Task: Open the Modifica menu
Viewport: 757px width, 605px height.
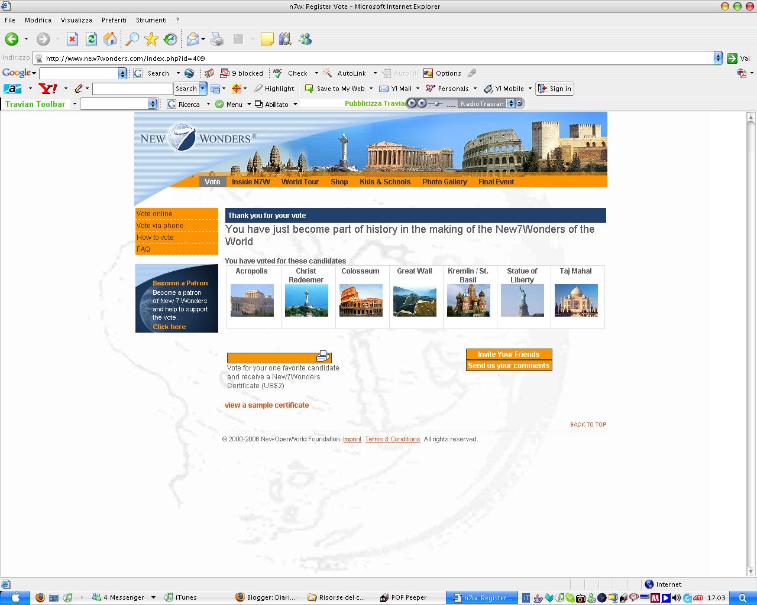Action: pos(38,20)
